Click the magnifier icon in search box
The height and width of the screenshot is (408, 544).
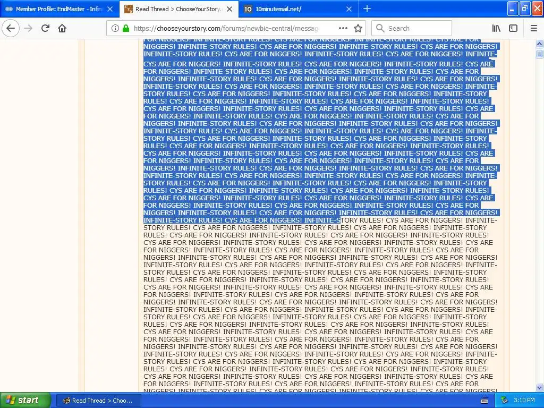pos(380,29)
